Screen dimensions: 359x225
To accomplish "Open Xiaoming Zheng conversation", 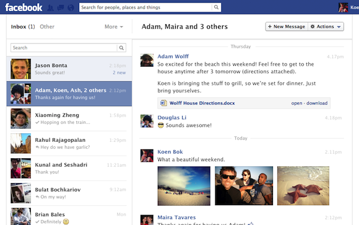I will click(x=69, y=118).
